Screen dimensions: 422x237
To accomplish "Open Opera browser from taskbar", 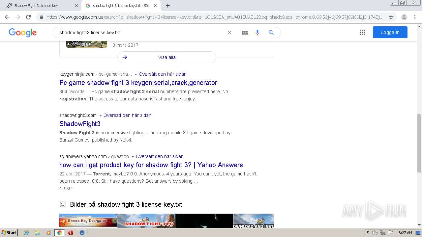I will [x=71, y=233].
